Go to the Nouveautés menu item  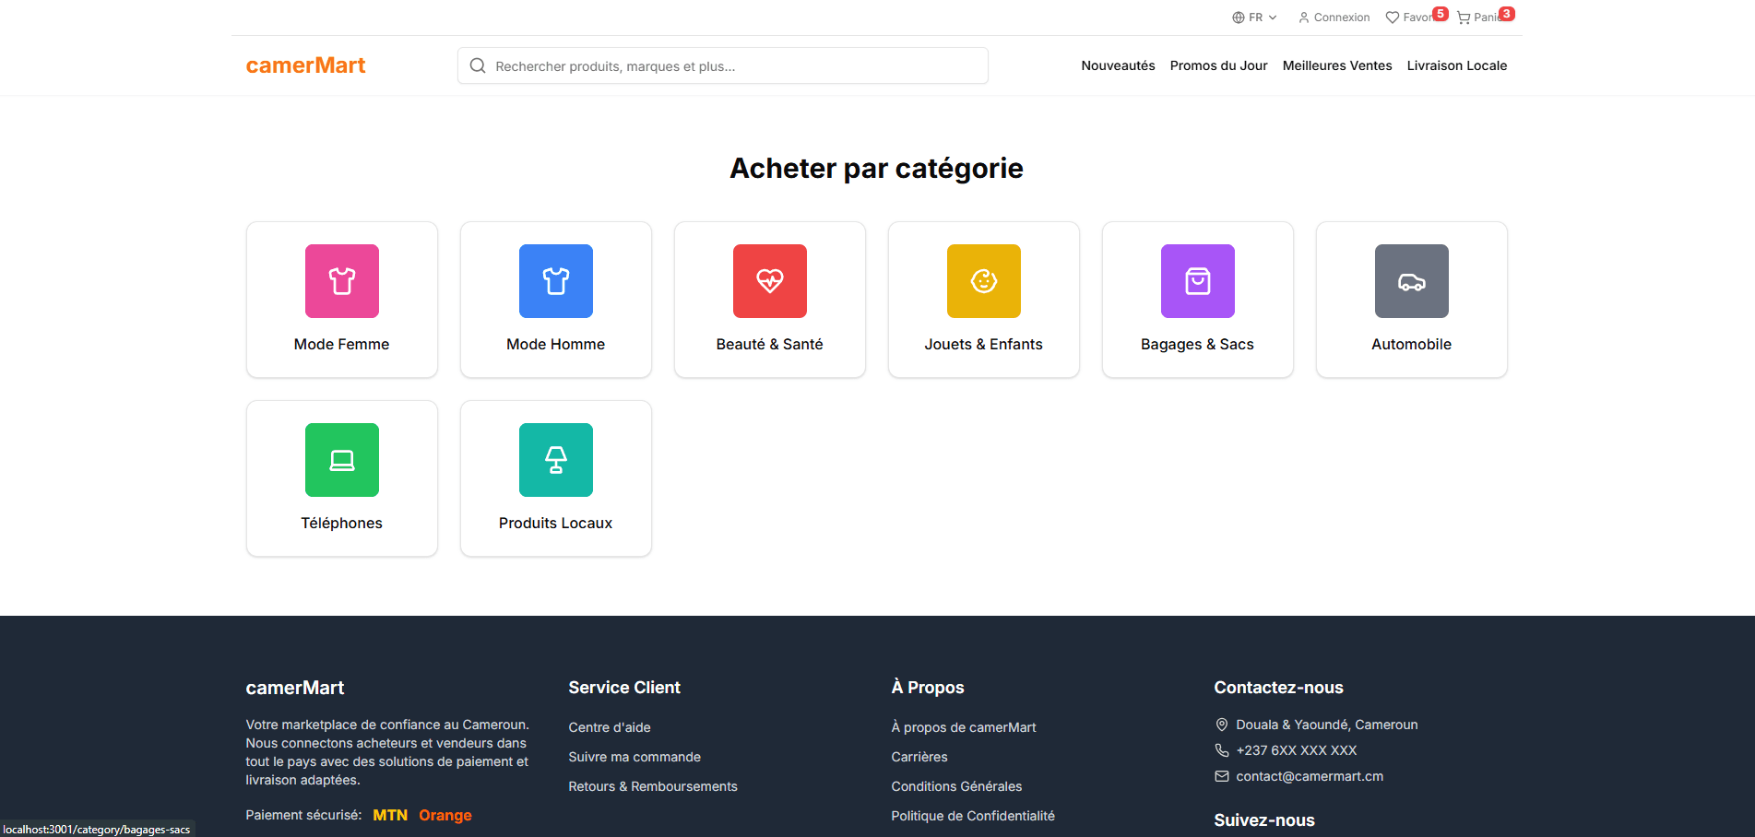(x=1118, y=65)
